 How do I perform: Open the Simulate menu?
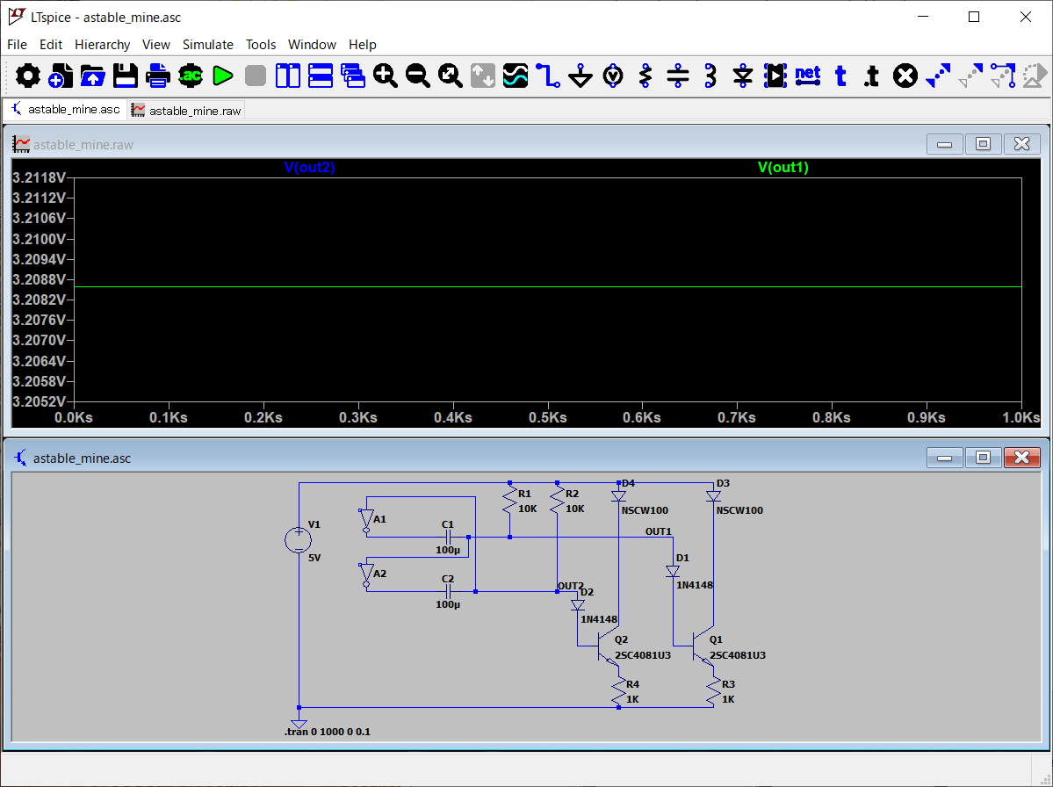(207, 45)
